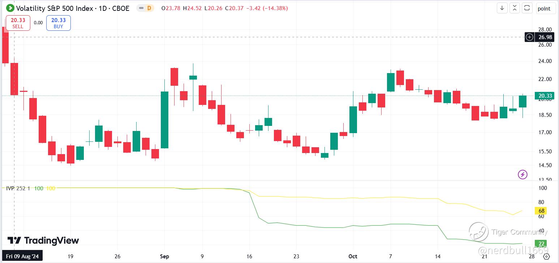The width and height of the screenshot is (559, 263).
Task: Click the high value H24.52
Action: click(193, 8)
